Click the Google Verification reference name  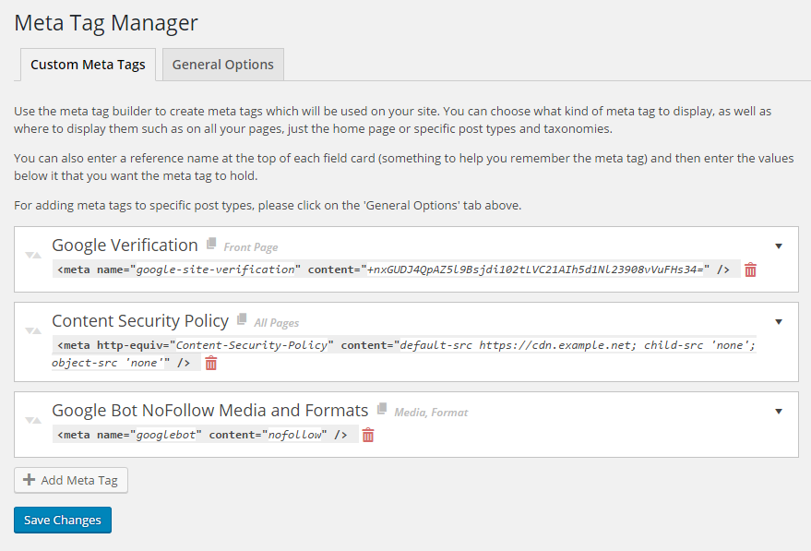pos(125,246)
